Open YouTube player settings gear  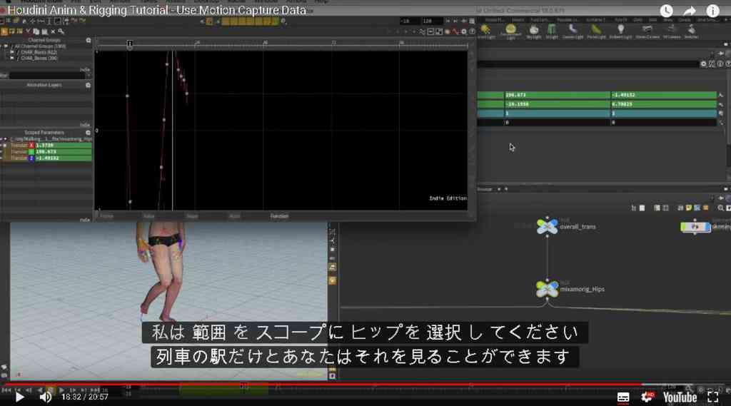point(647,397)
